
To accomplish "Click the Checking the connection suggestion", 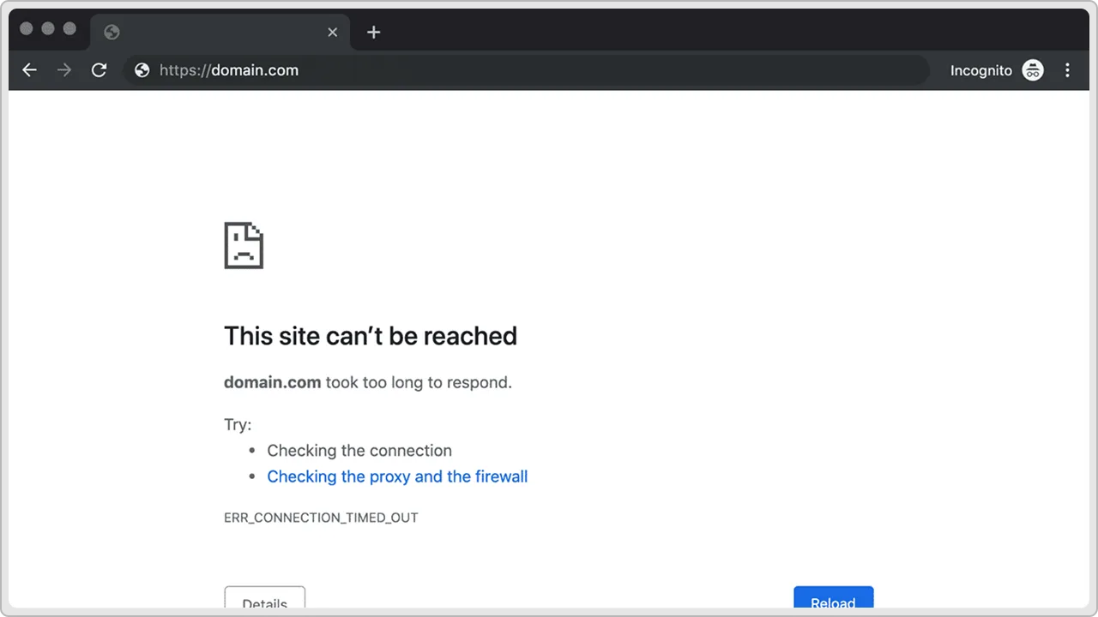I will (x=359, y=451).
